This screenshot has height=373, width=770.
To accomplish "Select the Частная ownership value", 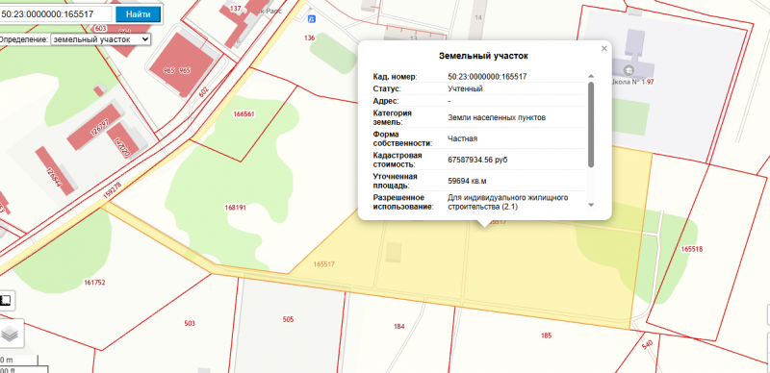I will click(x=463, y=138).
